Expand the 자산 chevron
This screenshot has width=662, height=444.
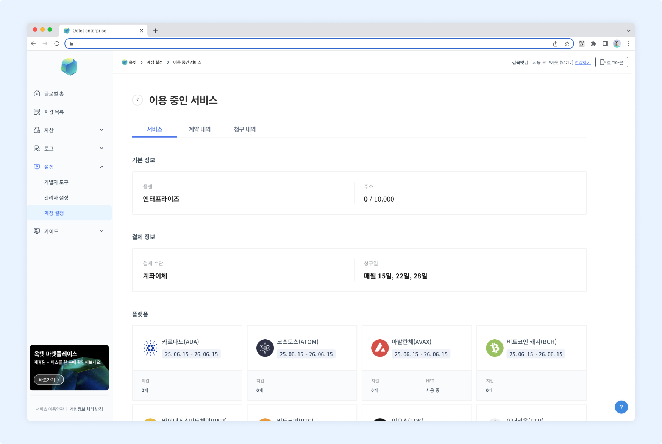pyautogui.click(x=101, y=130)
